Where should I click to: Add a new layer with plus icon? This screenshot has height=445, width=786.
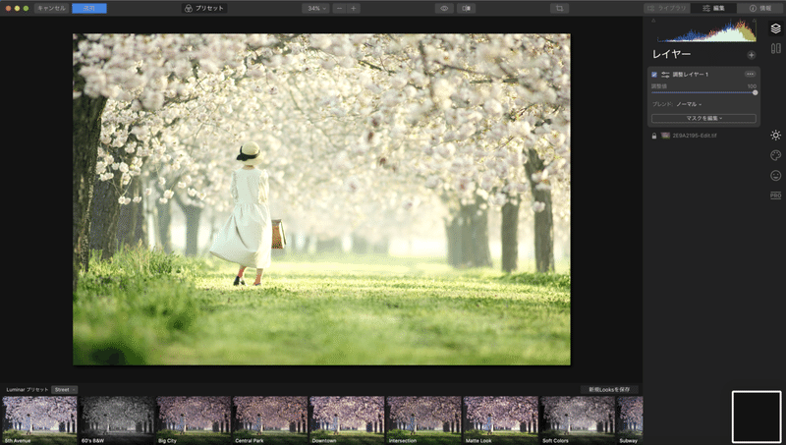click(751, 55)
